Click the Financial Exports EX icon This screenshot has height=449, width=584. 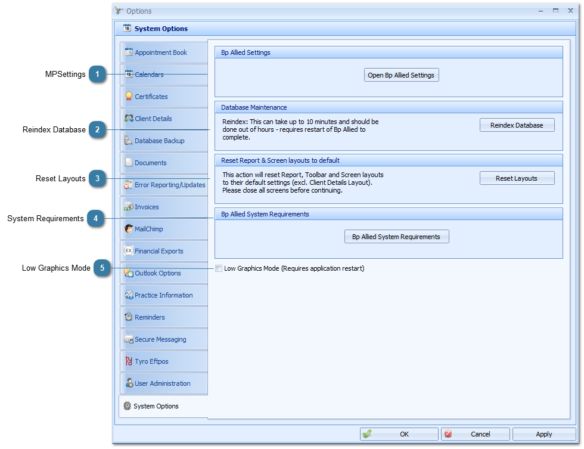pos(129,250)
